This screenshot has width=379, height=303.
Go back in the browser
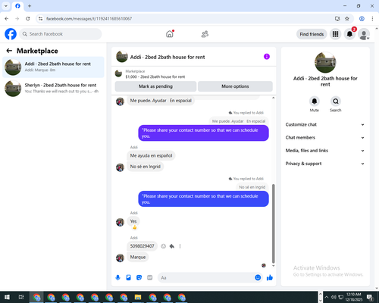click(x=7, y=19)
